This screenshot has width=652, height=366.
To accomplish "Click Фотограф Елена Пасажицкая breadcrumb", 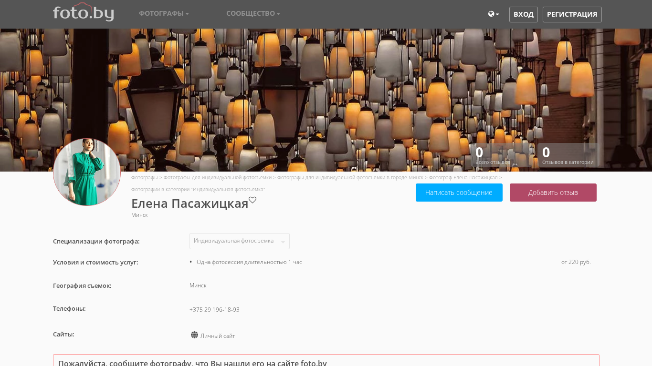I will point(463,177).
